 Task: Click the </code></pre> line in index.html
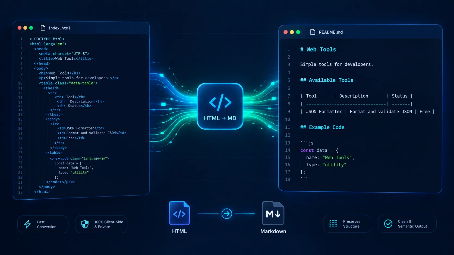[x=60, y=182]
